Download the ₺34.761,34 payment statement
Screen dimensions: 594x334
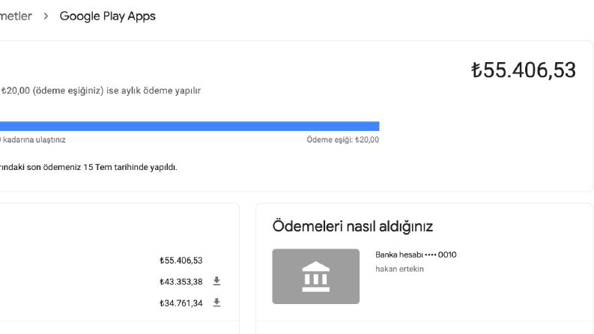(x=216, y=303)
